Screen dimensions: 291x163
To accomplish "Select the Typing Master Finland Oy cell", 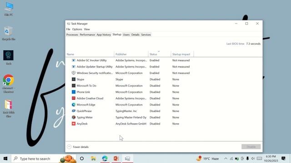I will 131,117.
